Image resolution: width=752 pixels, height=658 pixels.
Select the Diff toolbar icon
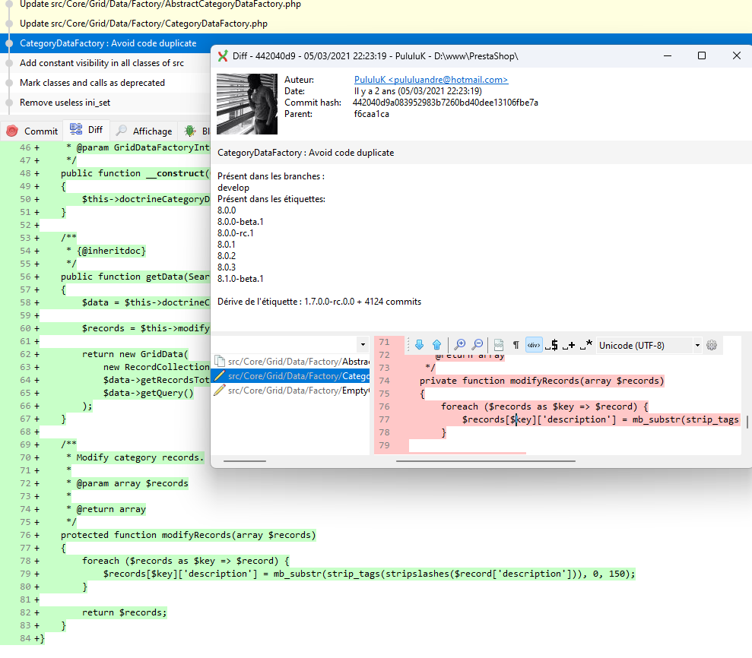click(74, 130)
